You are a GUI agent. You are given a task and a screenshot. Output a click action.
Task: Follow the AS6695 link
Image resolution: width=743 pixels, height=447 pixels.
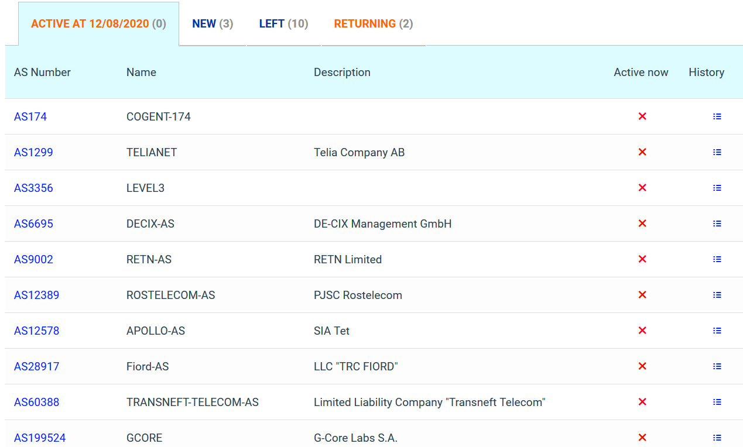pyautogui.click(x=33, y=223)
